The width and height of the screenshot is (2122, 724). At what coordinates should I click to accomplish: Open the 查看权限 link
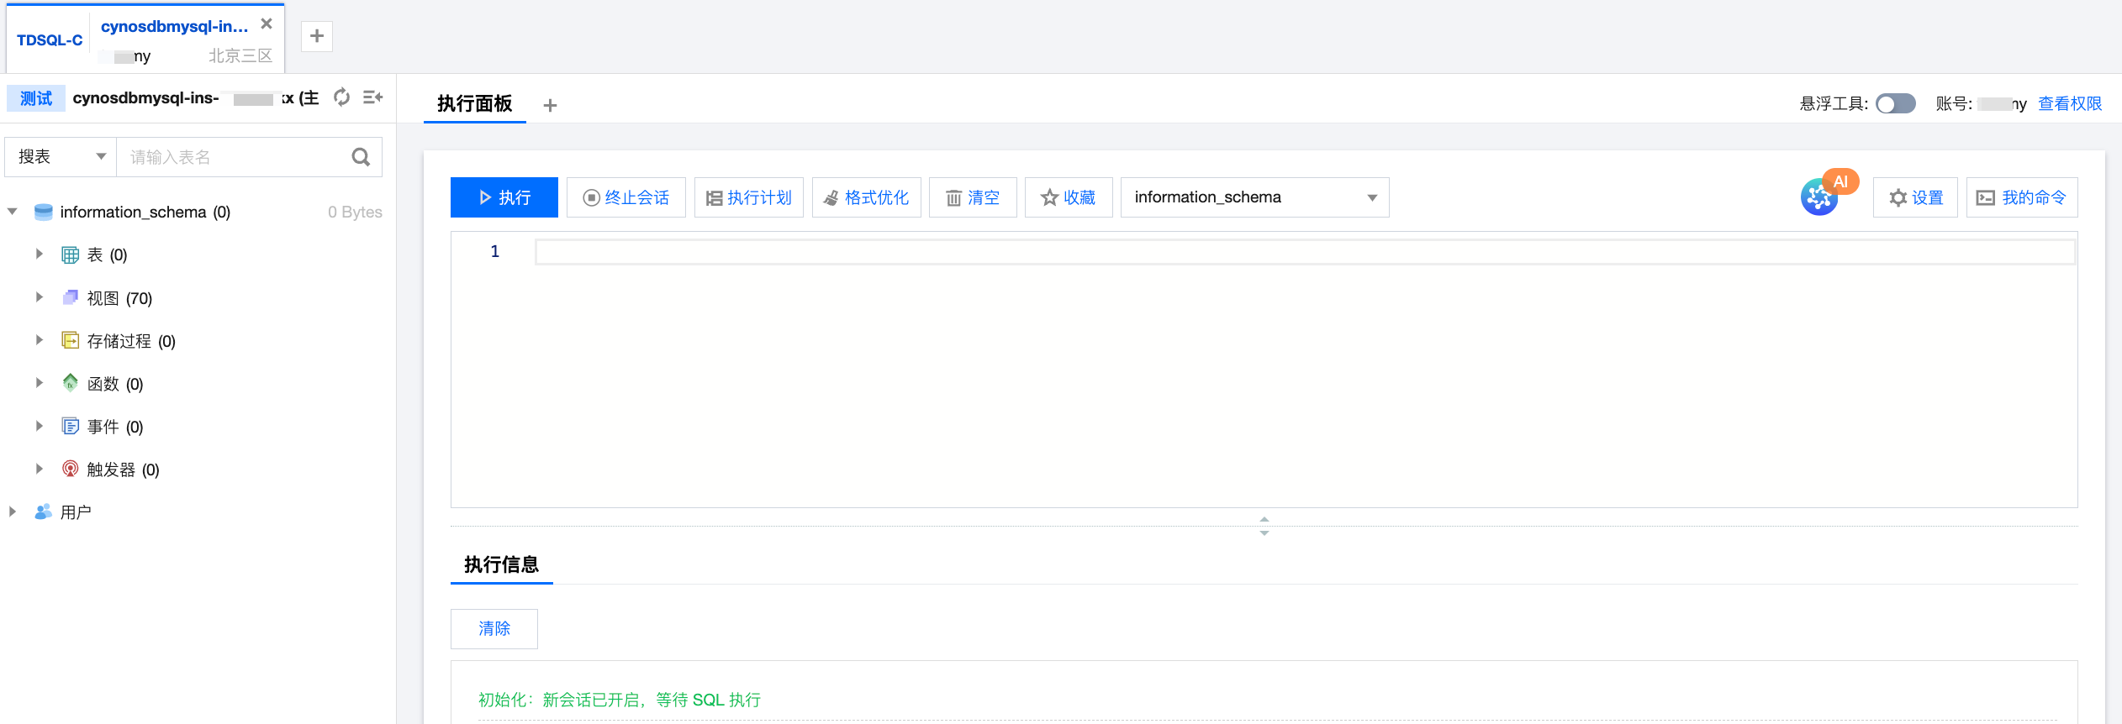pos(2069,103)
